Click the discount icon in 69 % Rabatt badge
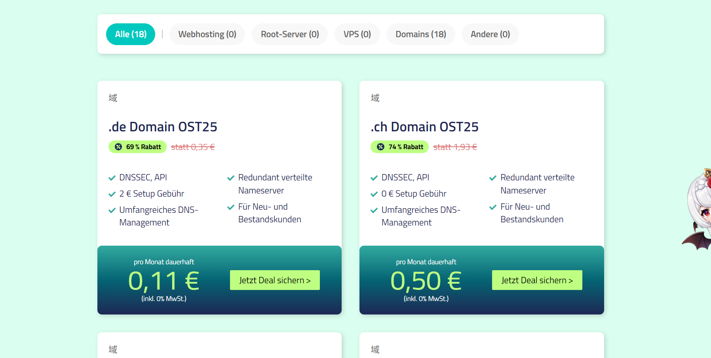 pos(118,147)
